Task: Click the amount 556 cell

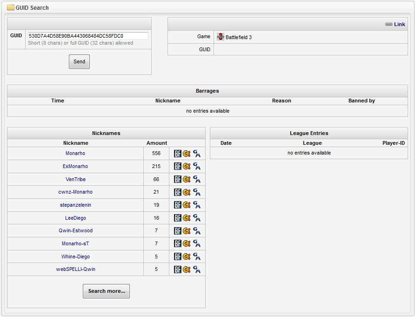Action: (156, 153)
